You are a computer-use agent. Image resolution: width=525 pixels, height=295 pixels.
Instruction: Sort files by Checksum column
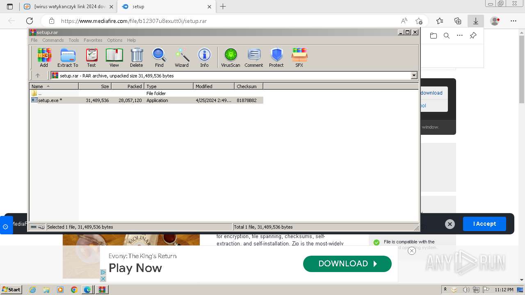pos(249,86)
